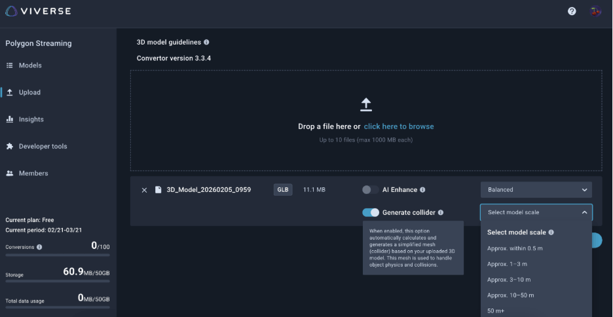Remove the 3D_Model_20260205_0959 file with X
613x317 pixels.
[x=144, y=190]
